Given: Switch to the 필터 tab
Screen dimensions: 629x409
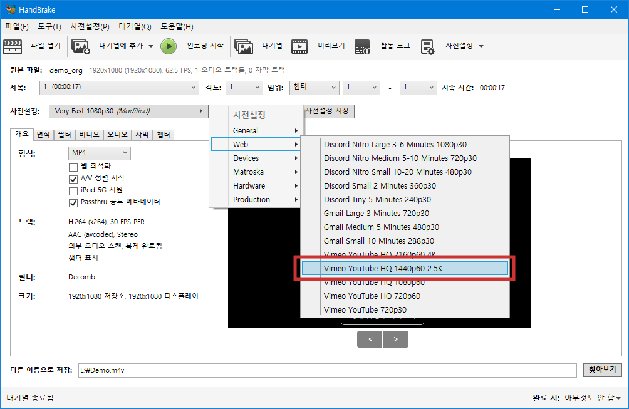Looking at the screenshot, I should coord(64,135).
